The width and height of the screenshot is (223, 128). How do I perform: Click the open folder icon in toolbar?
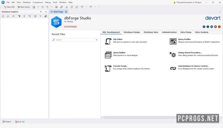(48, 7)
